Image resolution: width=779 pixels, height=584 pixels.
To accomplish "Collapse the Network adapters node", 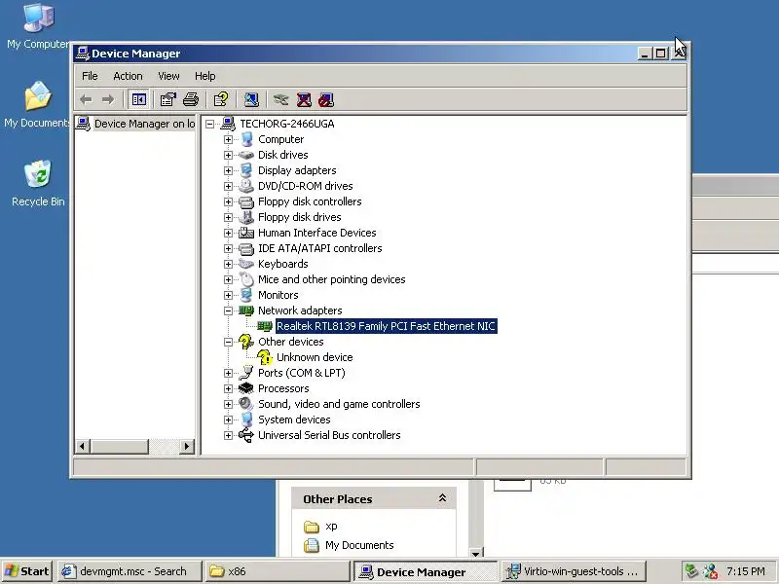I will tap(228, 310).
